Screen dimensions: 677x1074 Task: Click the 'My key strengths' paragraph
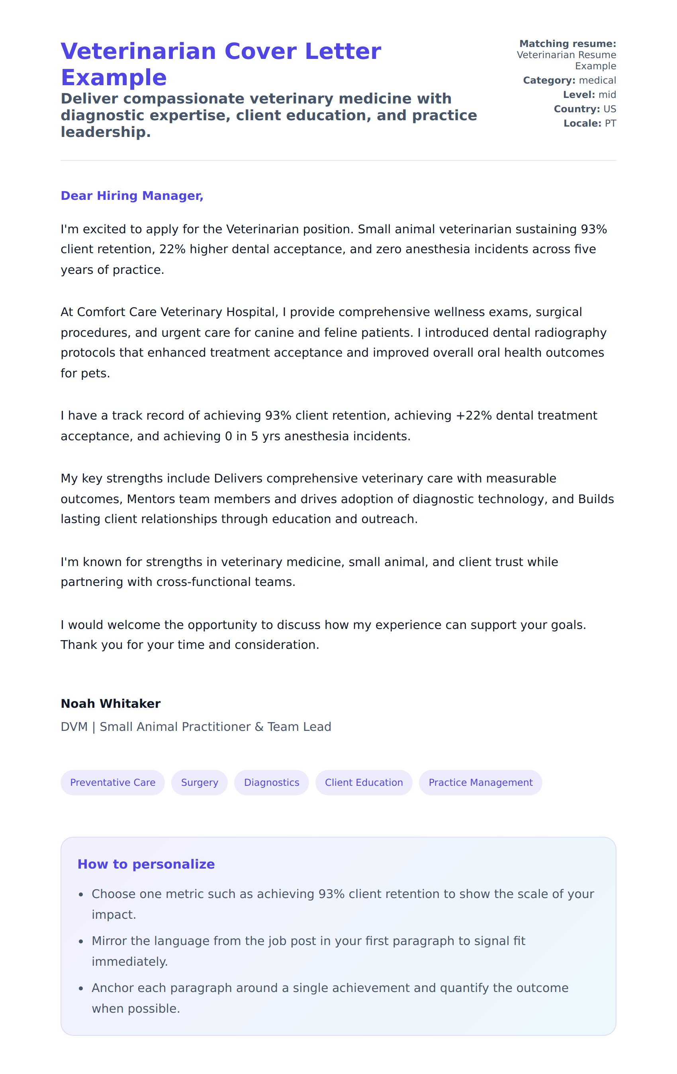pos(337,499)
